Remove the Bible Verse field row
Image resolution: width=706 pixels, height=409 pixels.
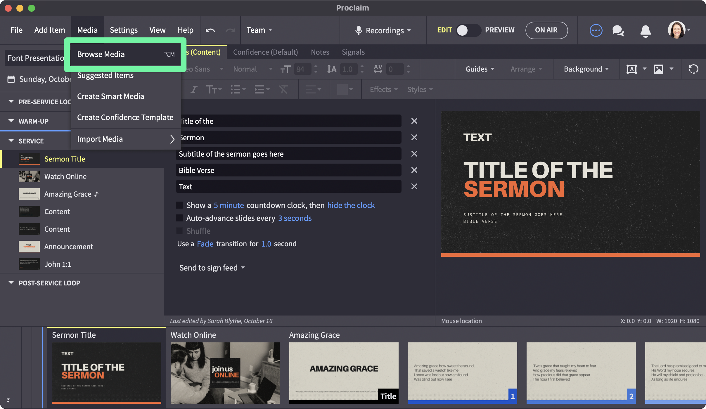pyautogui.click(x=414, y=170)
